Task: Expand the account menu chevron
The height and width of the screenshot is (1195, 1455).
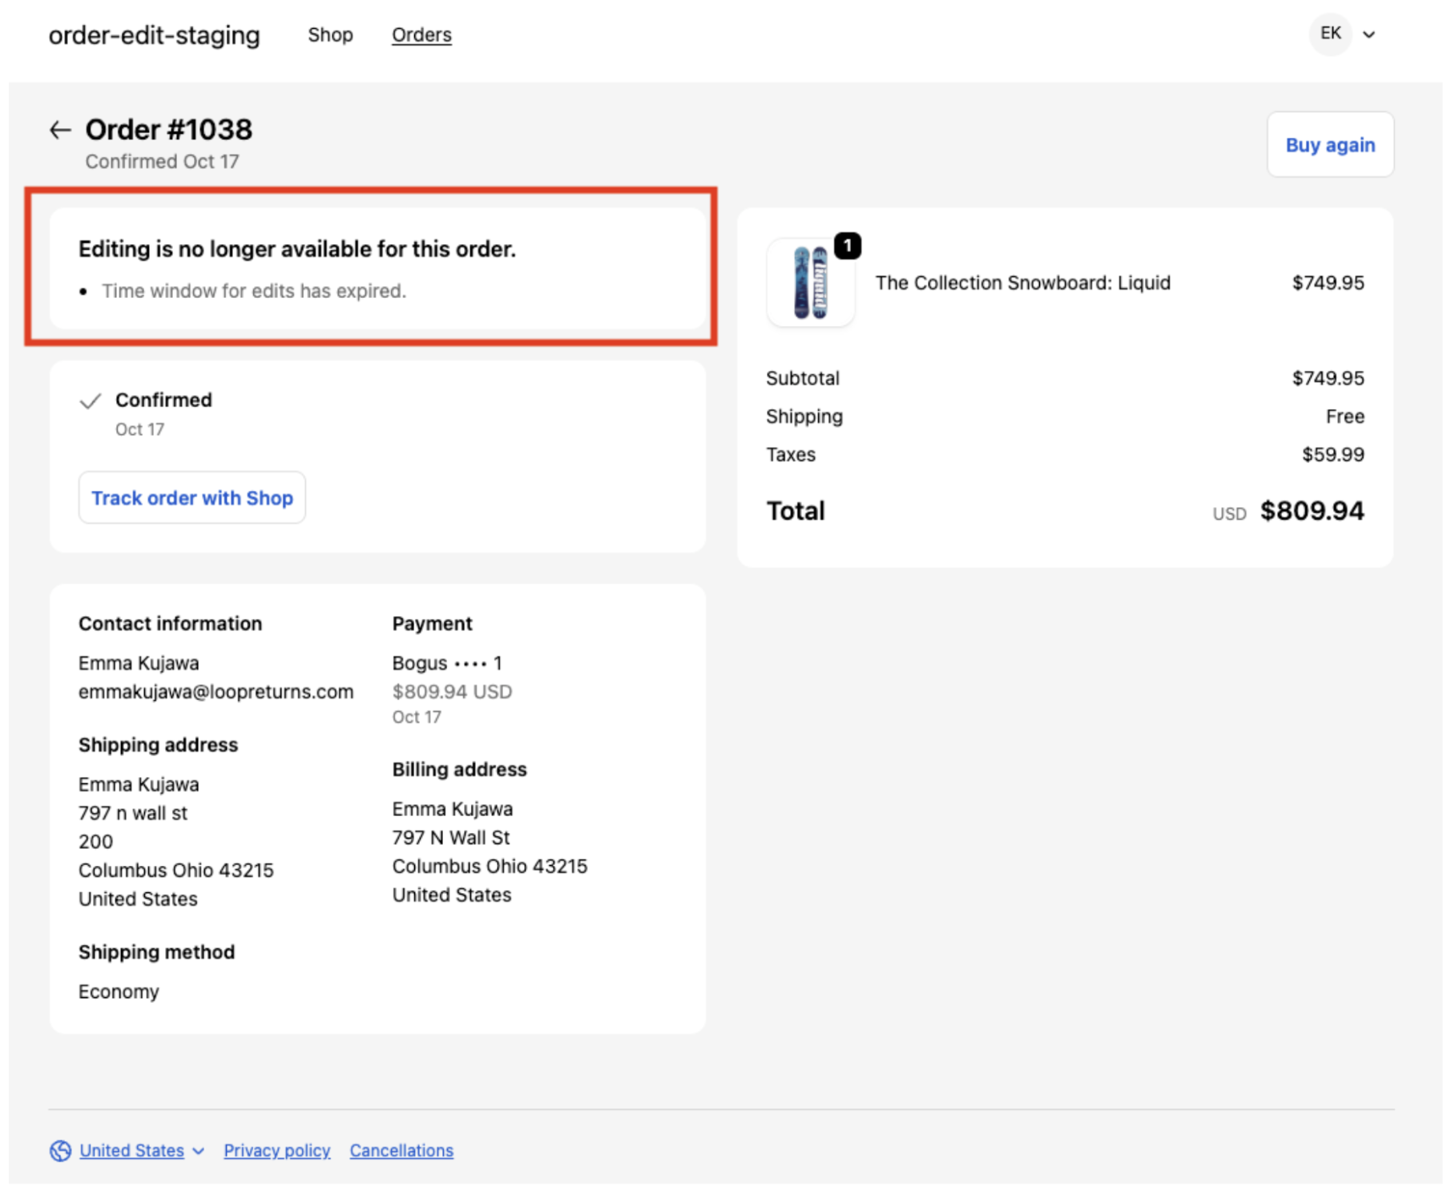Action: [1369, 34]
